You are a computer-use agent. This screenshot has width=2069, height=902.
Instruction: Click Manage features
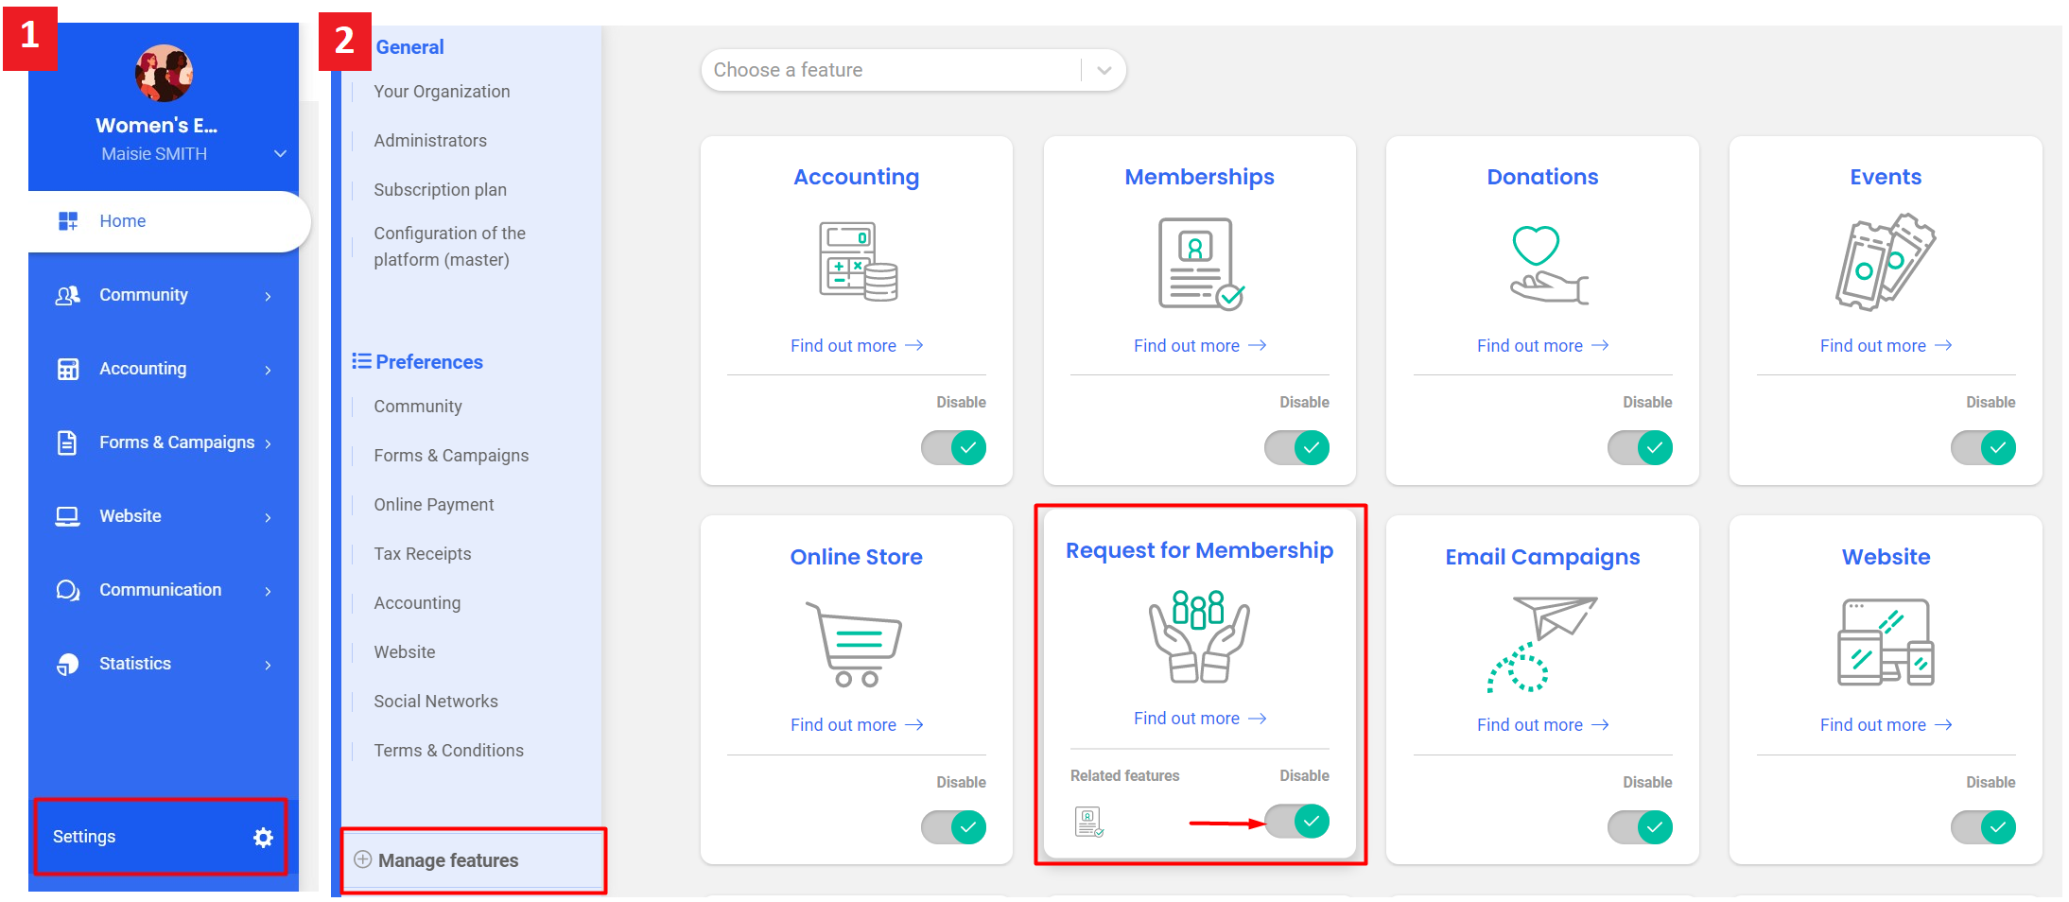point(448,860)
